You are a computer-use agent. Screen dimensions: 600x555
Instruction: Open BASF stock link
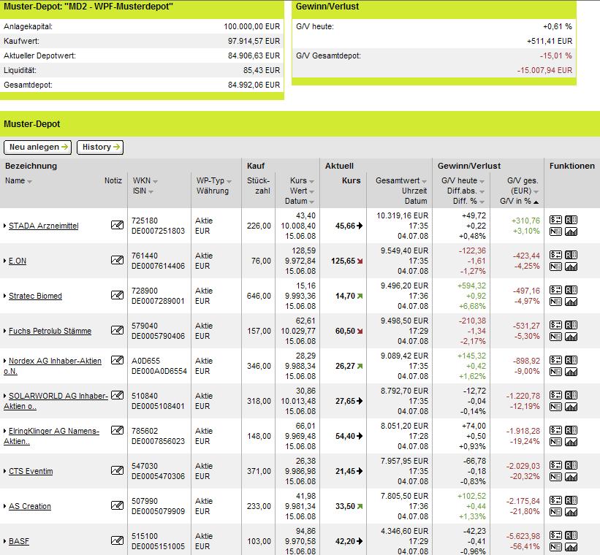(x=19, y=541)
